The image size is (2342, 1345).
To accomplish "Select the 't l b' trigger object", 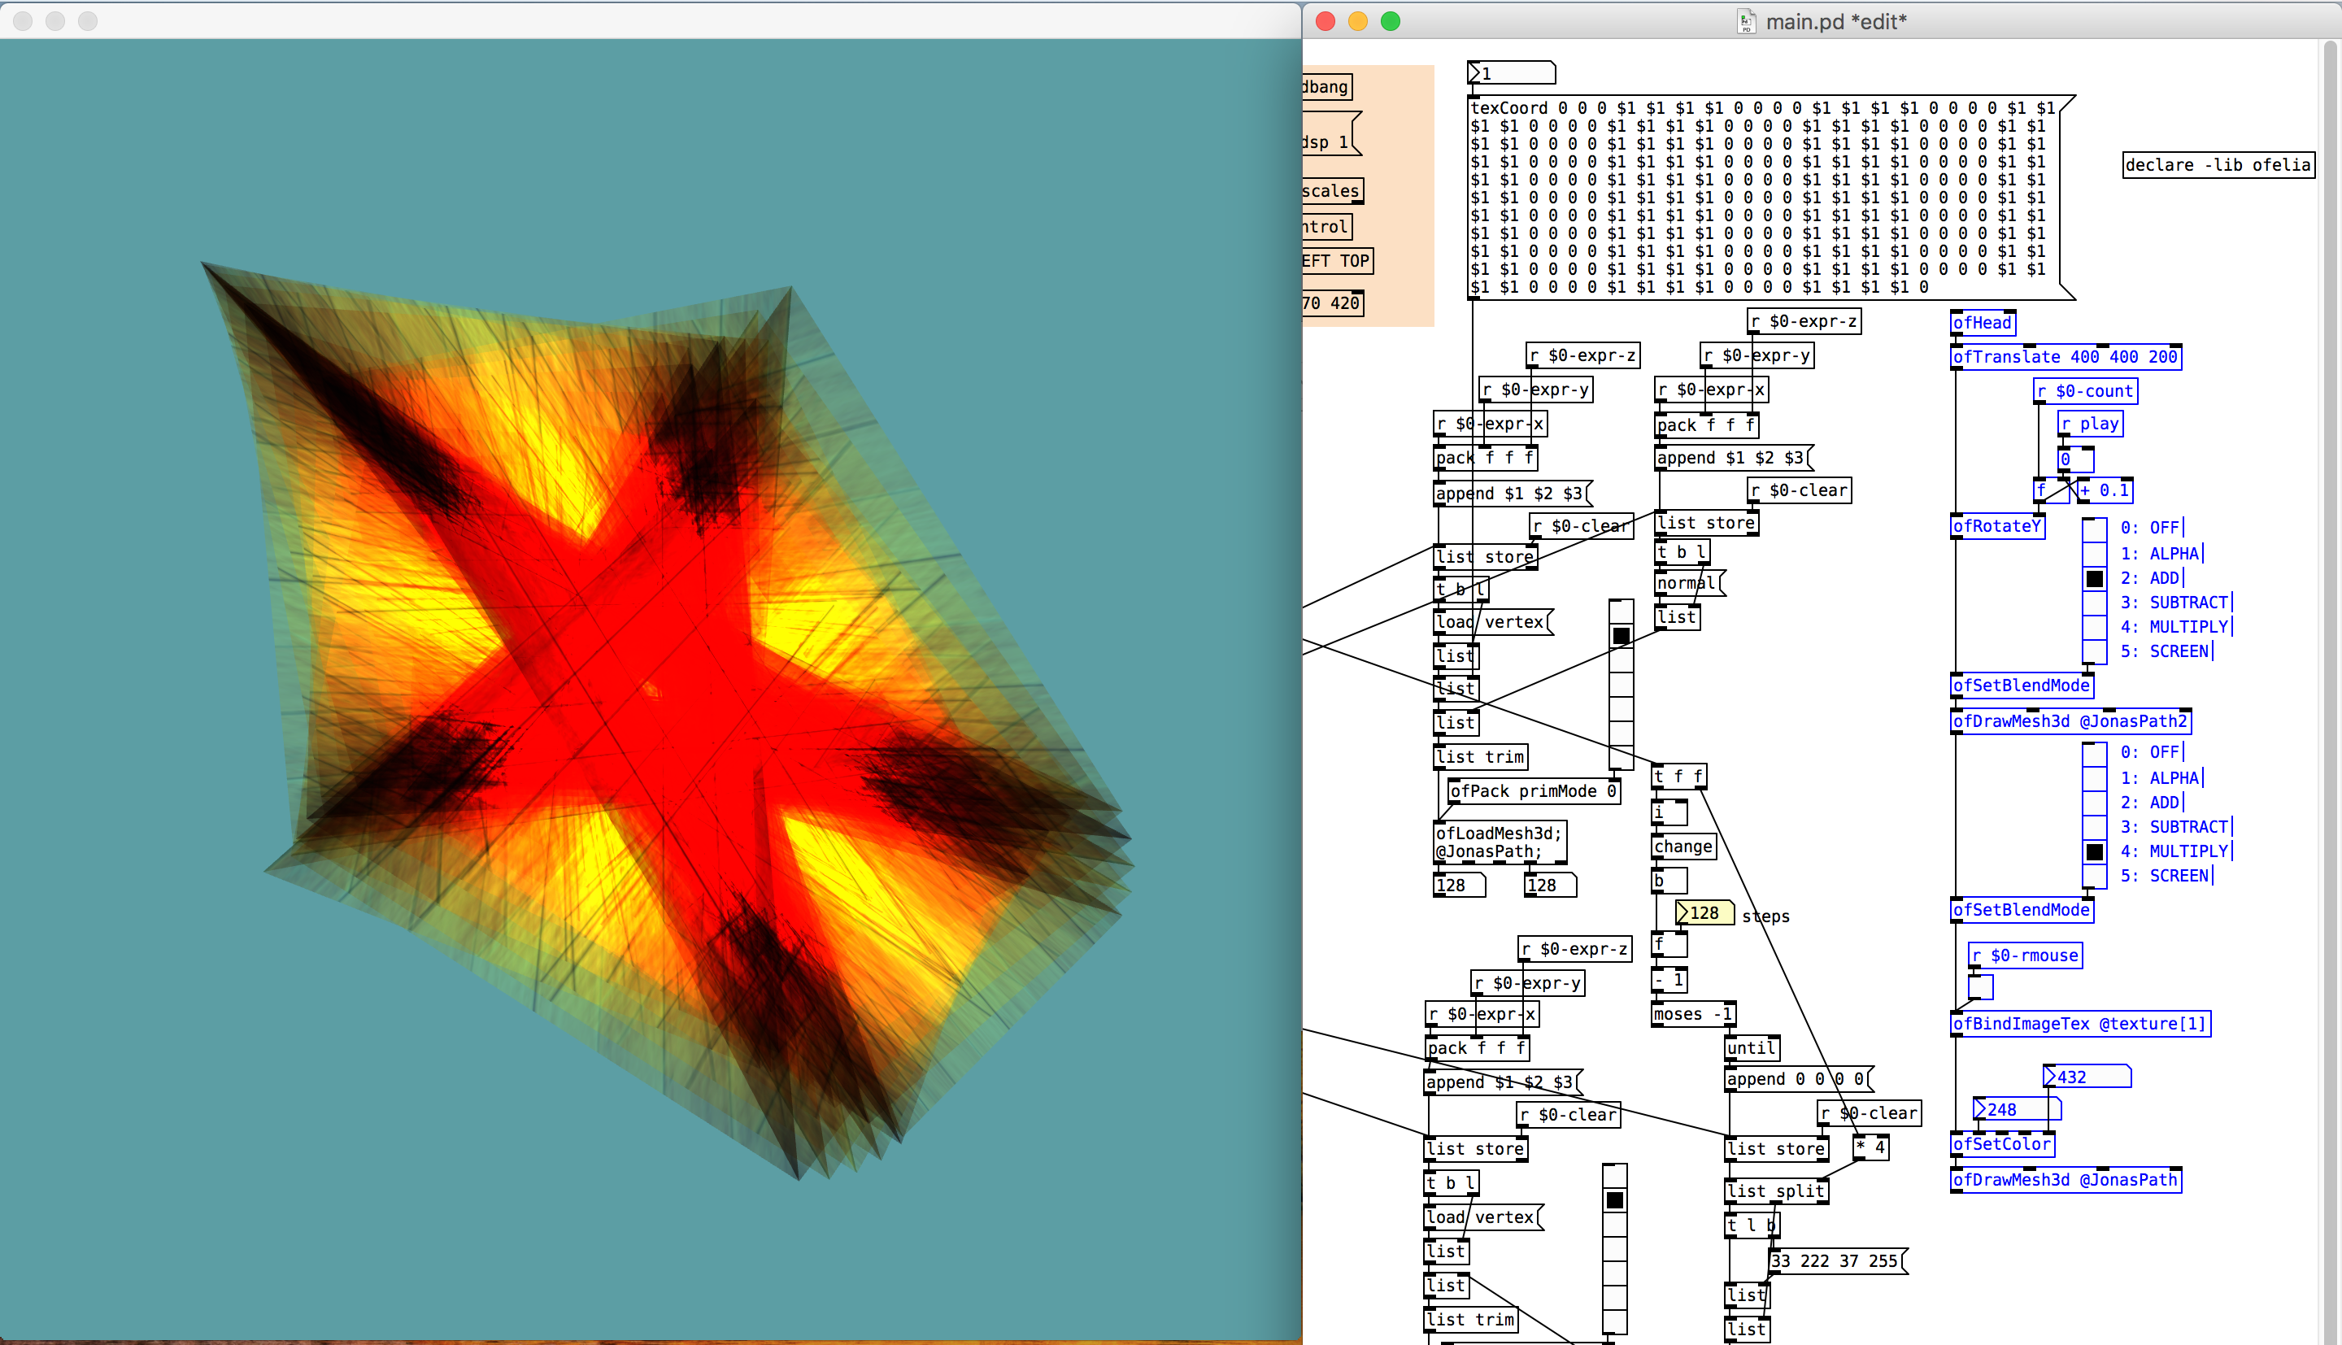I will tap(1752, 1225).
